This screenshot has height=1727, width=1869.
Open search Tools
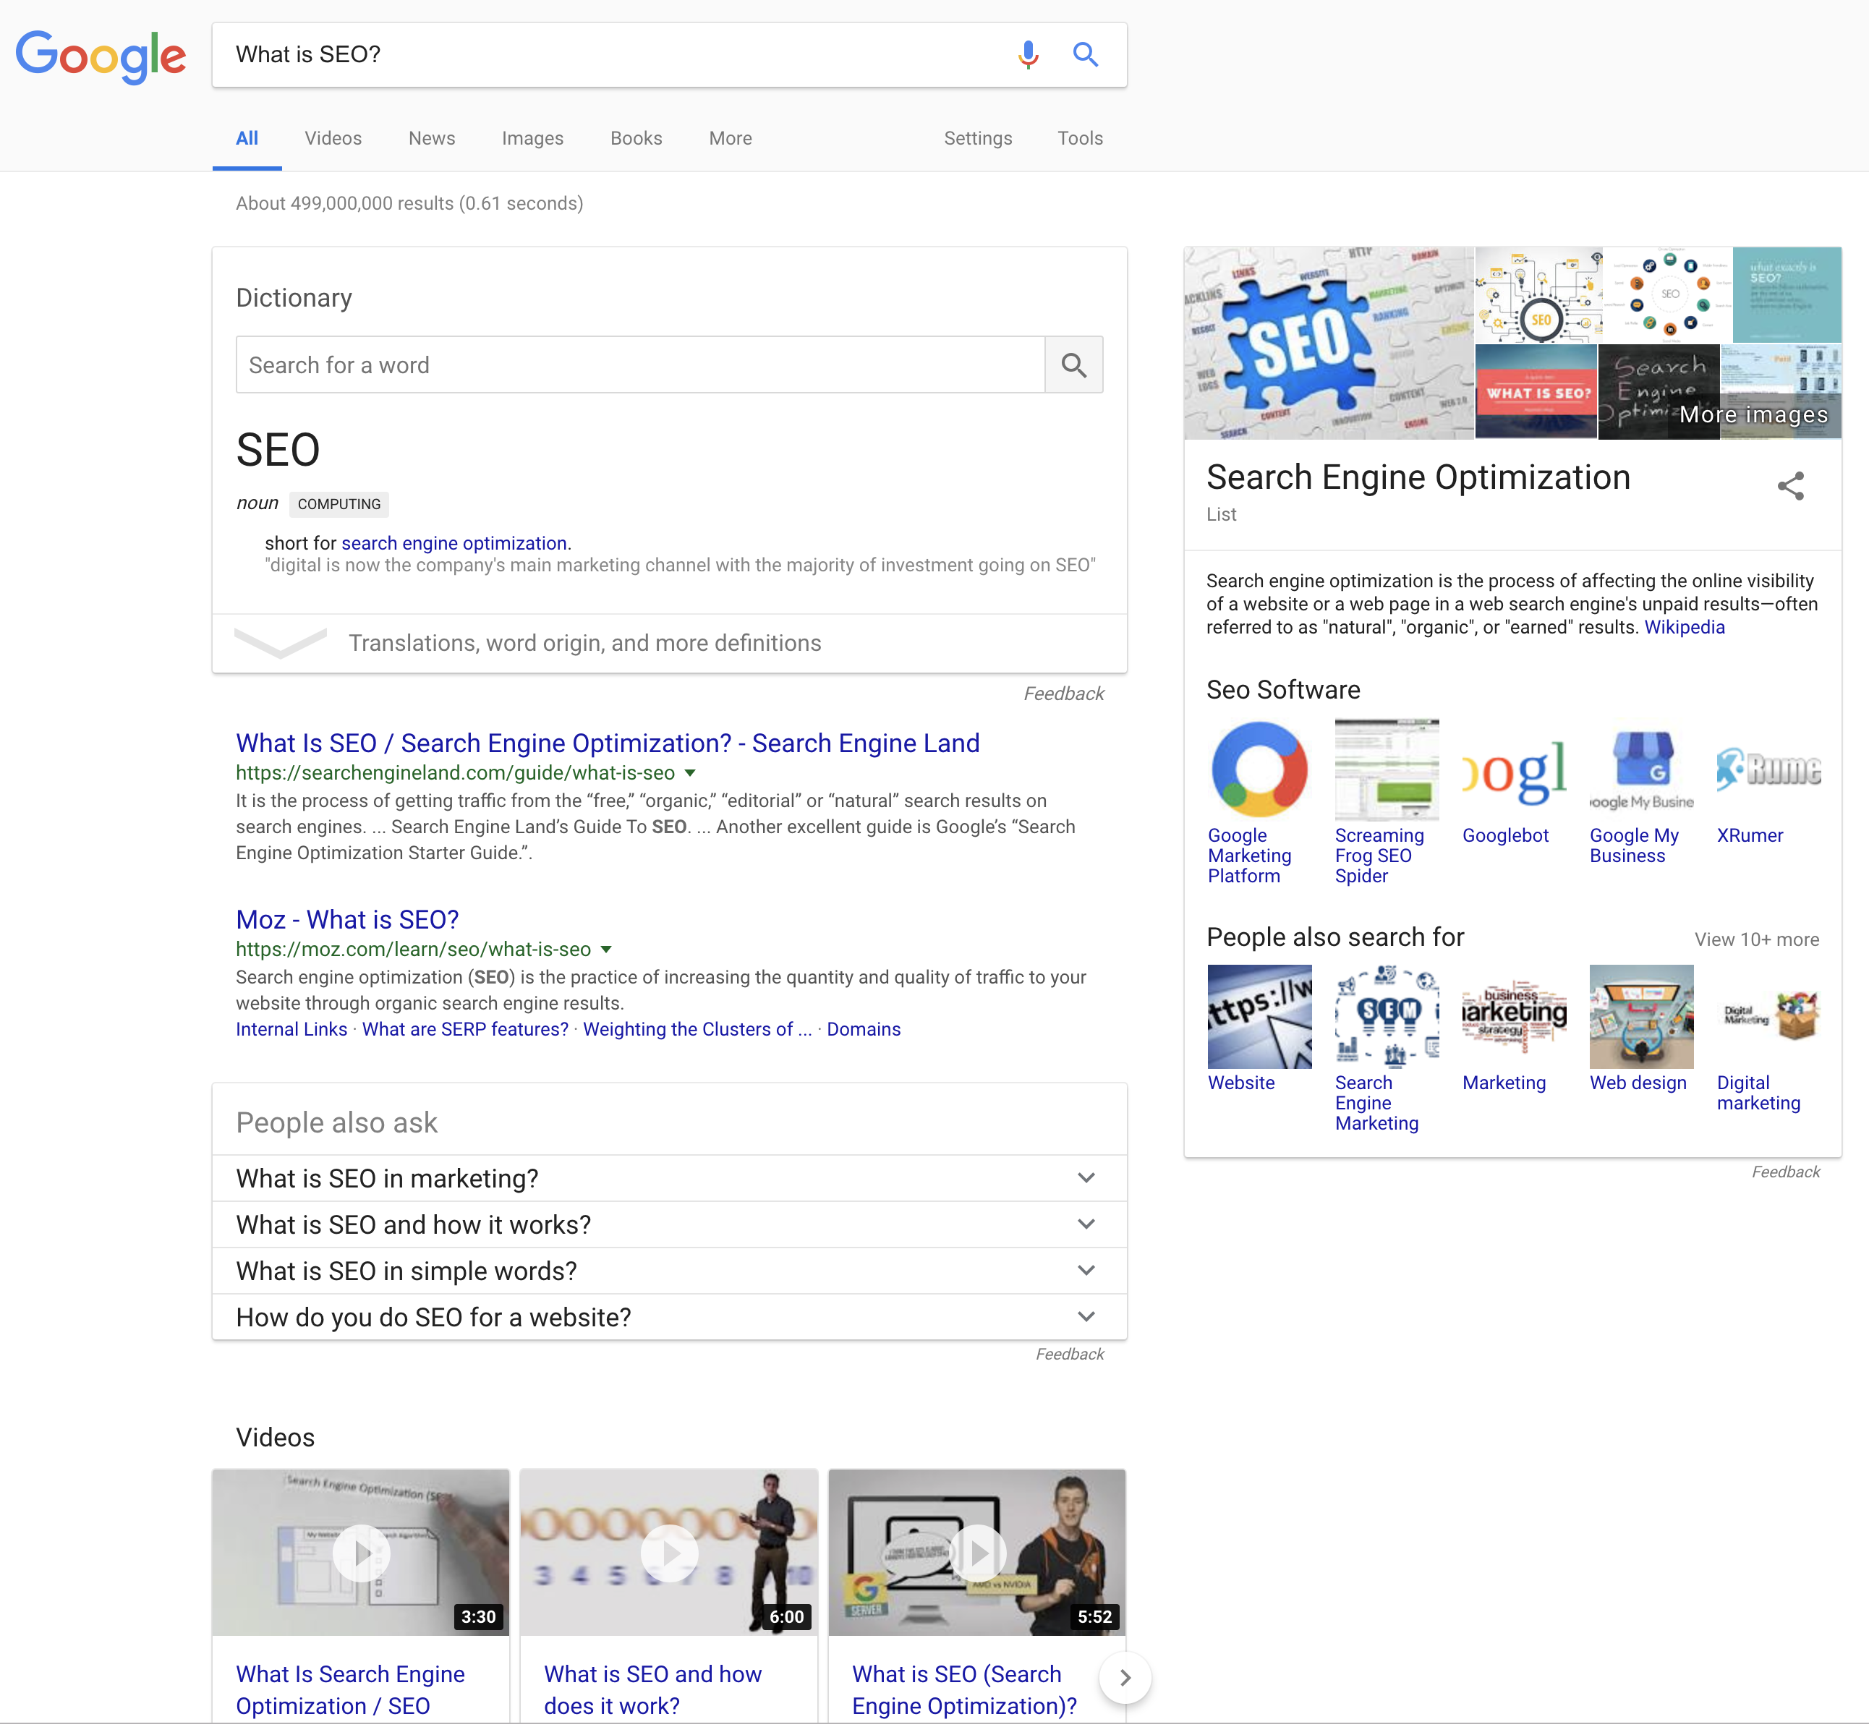click(1081, 138)
